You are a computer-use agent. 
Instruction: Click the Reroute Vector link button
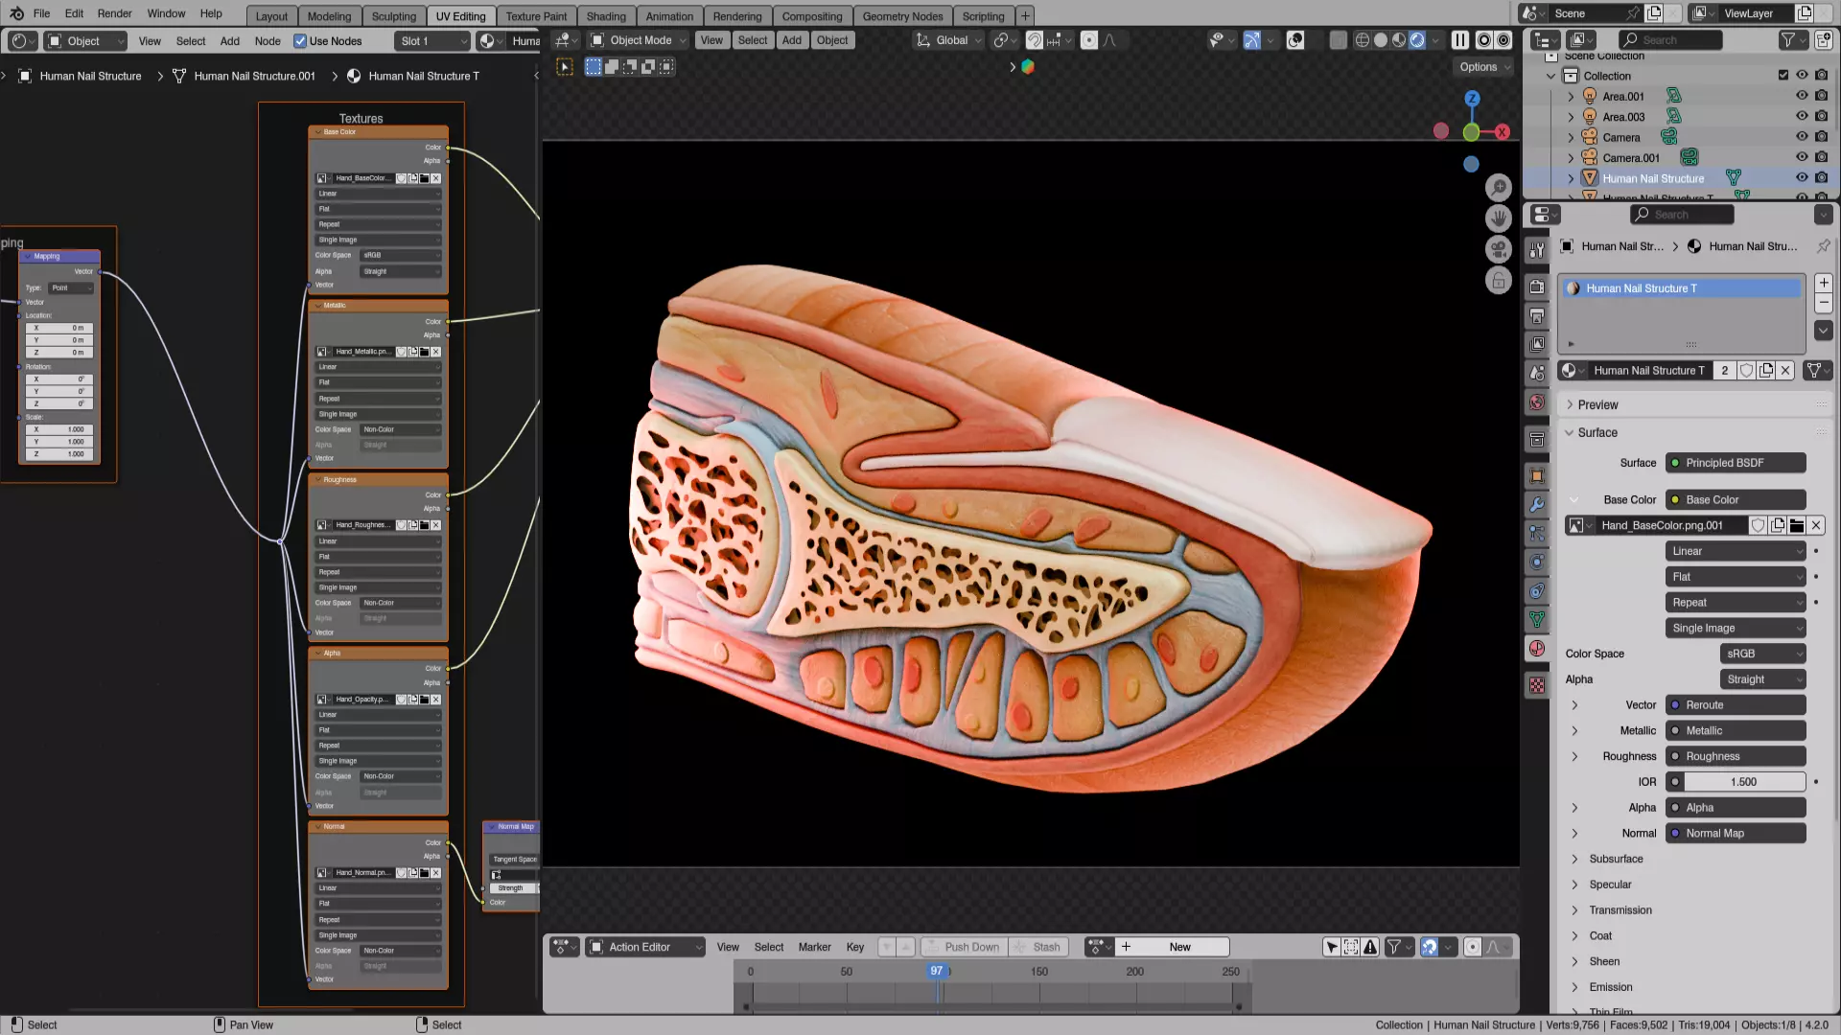(x=1736, y=705)
